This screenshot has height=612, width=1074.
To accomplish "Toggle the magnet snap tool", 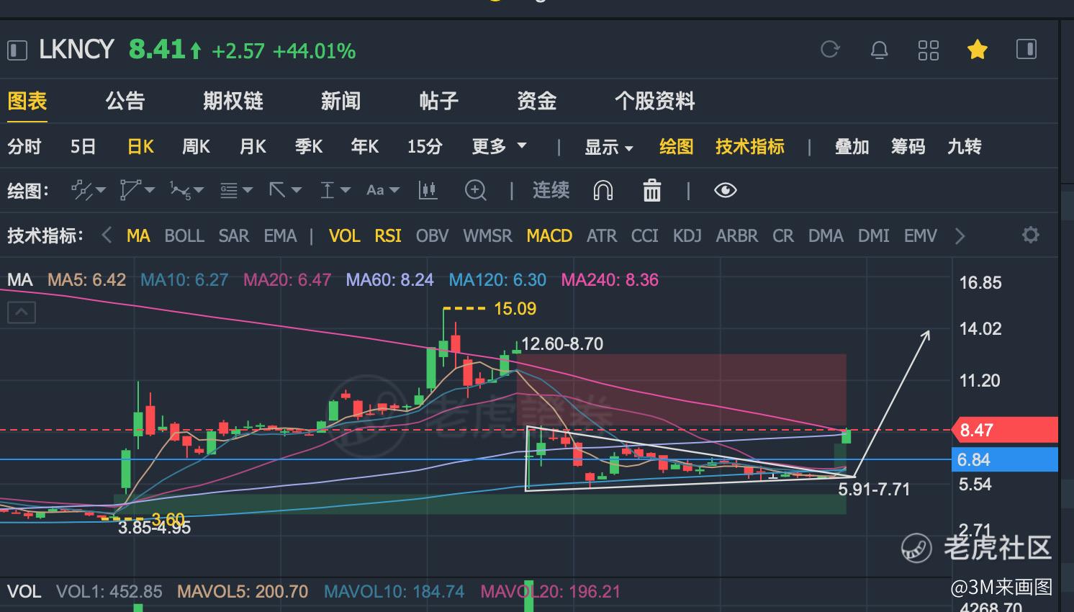I will coord(603,190).
